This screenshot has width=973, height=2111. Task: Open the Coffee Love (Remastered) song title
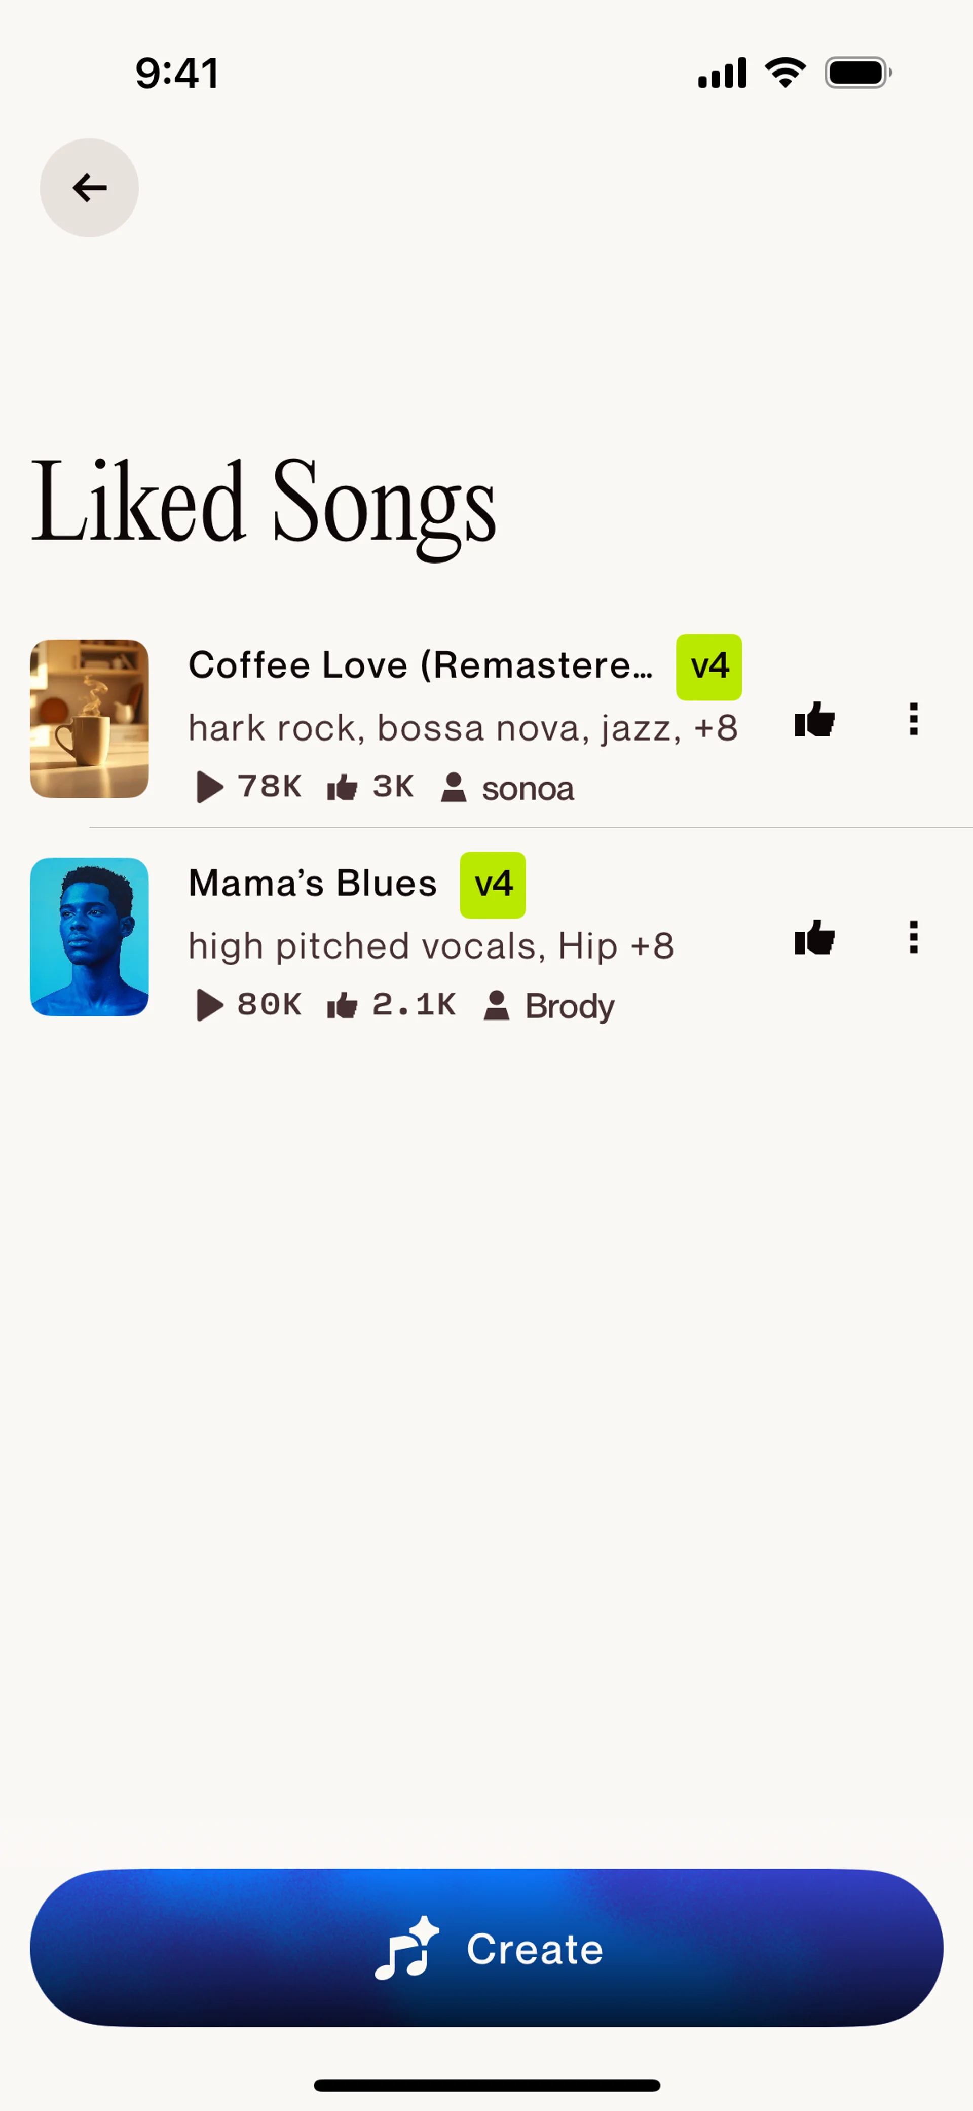[420, 664]
